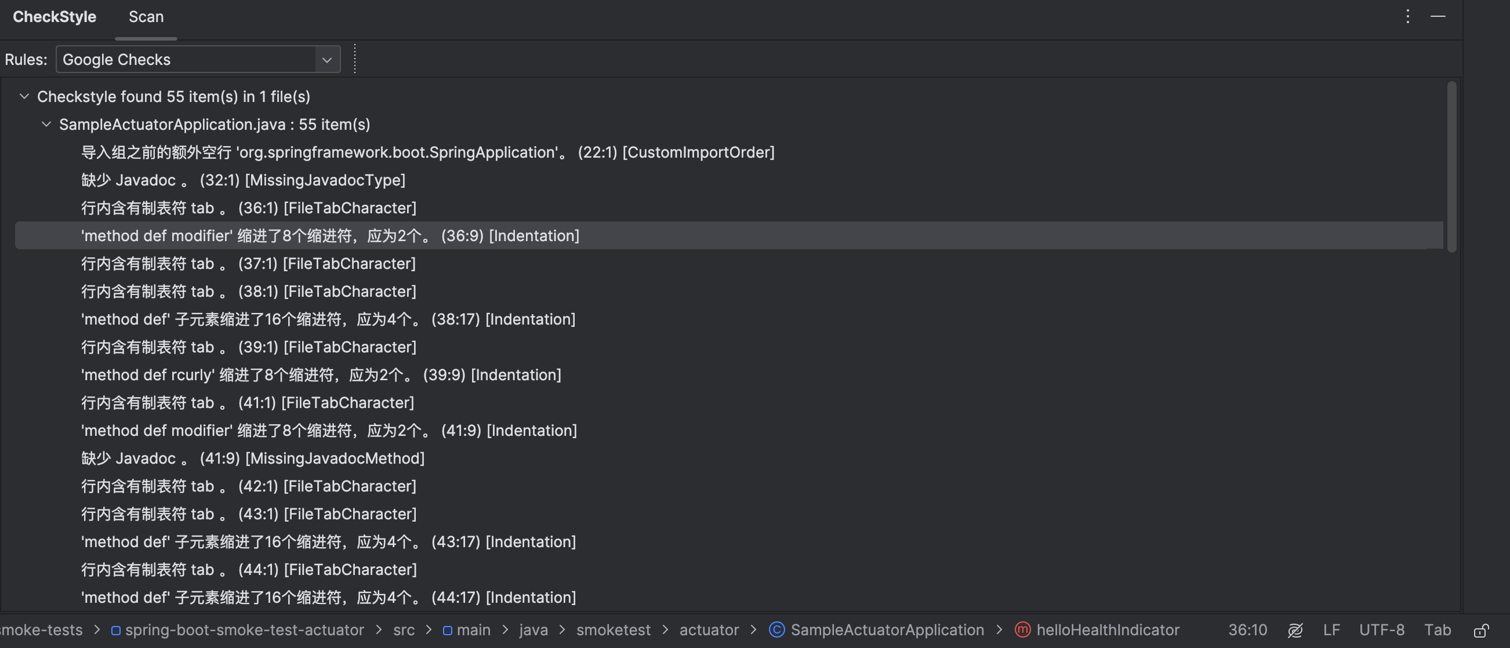Collapse the SampleActuatorApplication.java results node
Screen dimensions: 1510x648
click(x=46, y=124)
